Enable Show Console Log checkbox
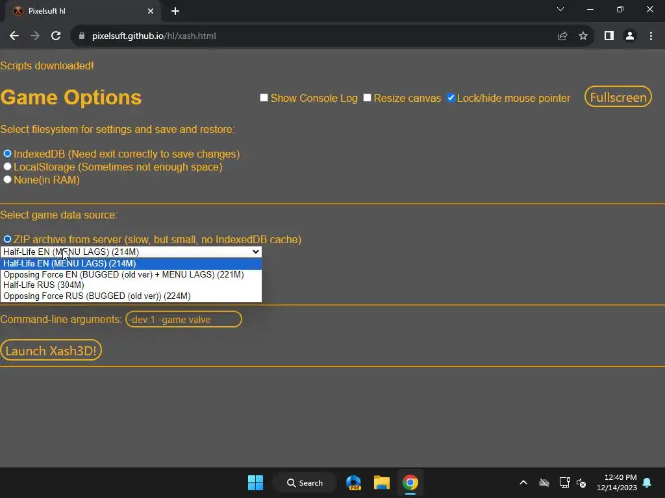This screenshot has height=498, width=665. (264, 98)
